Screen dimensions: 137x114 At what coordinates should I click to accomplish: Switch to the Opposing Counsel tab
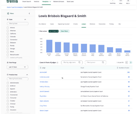point(64,24)
